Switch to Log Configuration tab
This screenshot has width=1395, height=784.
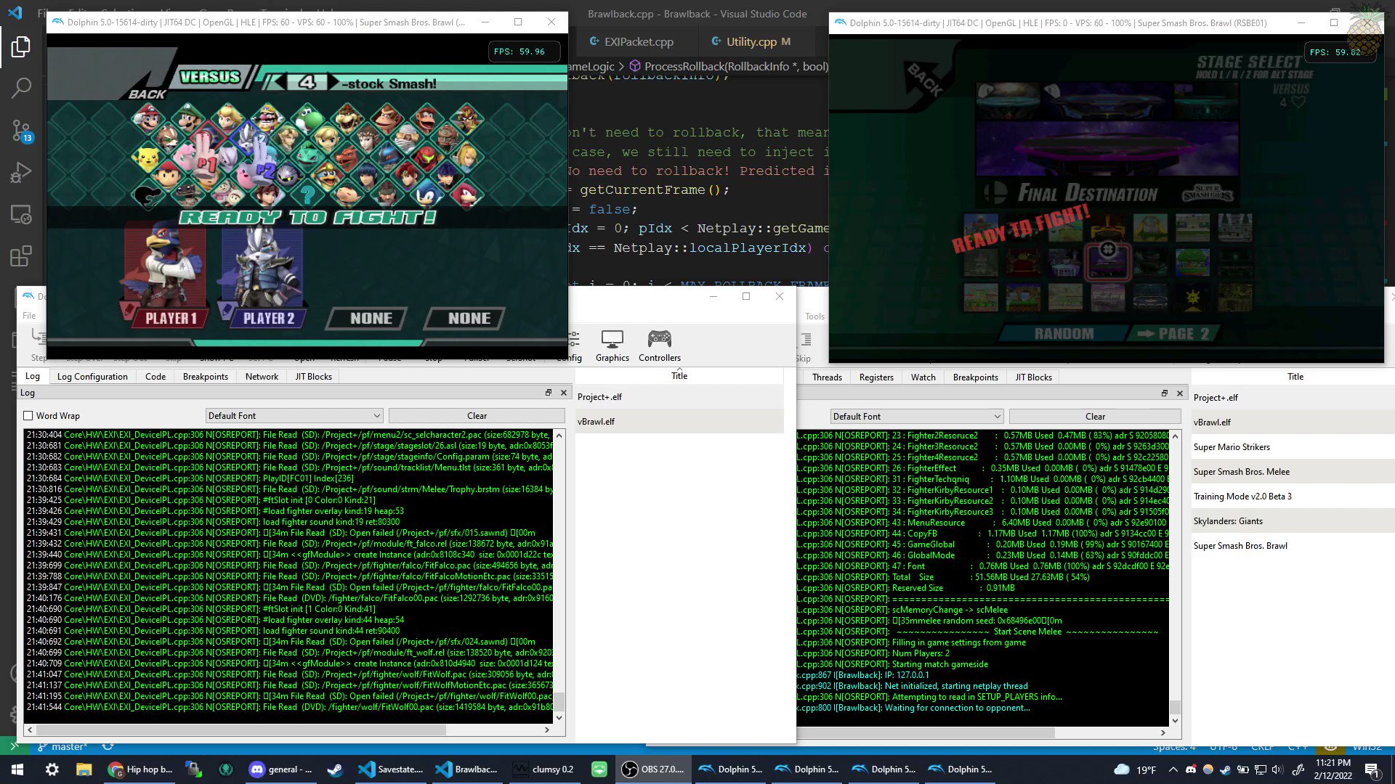[x=92, y=377]
